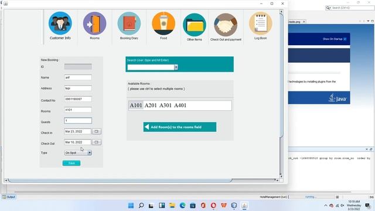Click NetBeans Search (Ctrl+I) box
Image resolution: width=375 pixels, height=211 pixels.
click(350, 8)
